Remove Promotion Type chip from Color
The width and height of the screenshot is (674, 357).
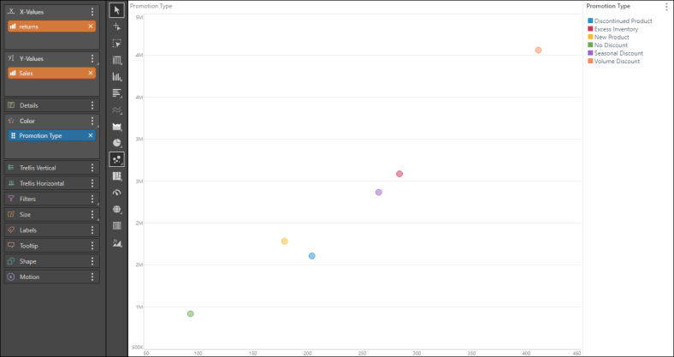tap(91, 135)
